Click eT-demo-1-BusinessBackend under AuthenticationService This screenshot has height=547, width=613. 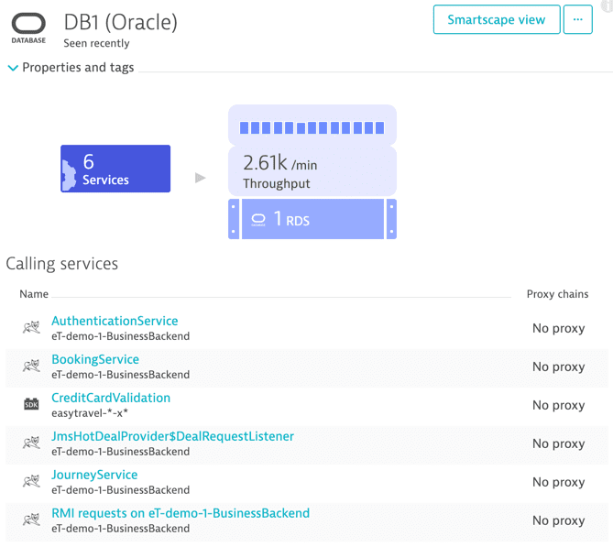pyautogui.click(x=121, y=336)
